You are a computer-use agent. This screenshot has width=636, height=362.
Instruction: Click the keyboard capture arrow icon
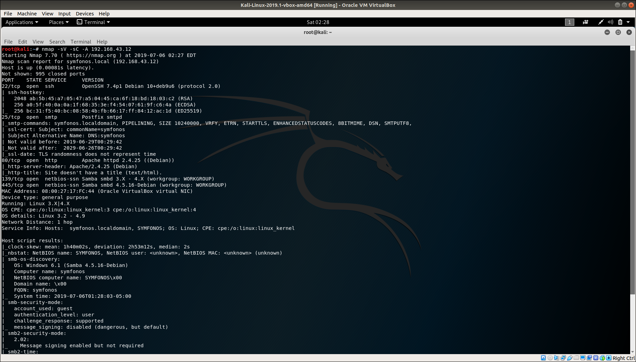click(609, 358)
